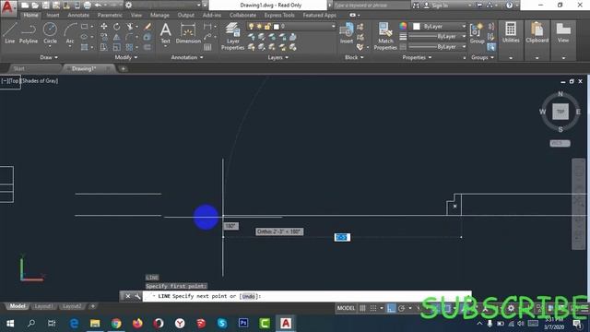Click the Plot print icon in quick access toolbar
Image resolution: width=590 pixels, height=332 pixels.
click(x=87, y=6)
